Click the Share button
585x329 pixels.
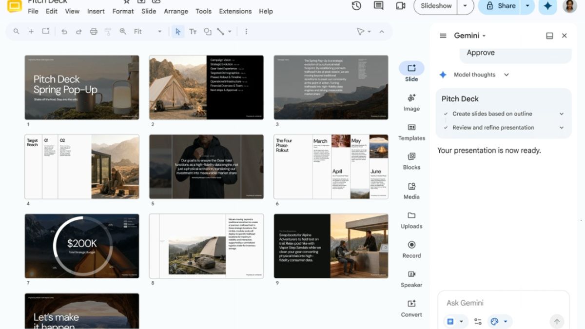500,6
